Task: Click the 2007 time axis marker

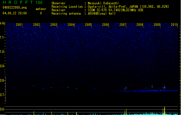Action: pyautogui.click(x=123, y=24)
